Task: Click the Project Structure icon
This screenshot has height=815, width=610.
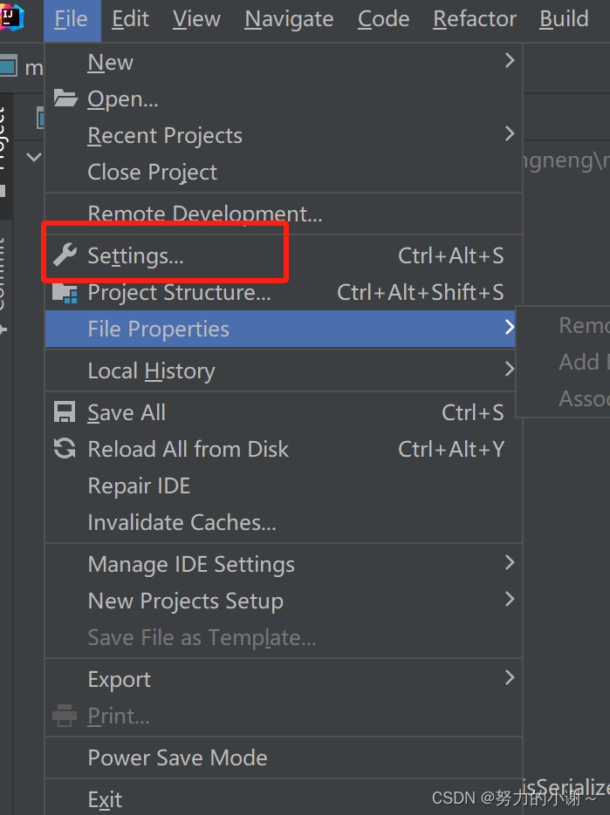Action: point(65,293)
